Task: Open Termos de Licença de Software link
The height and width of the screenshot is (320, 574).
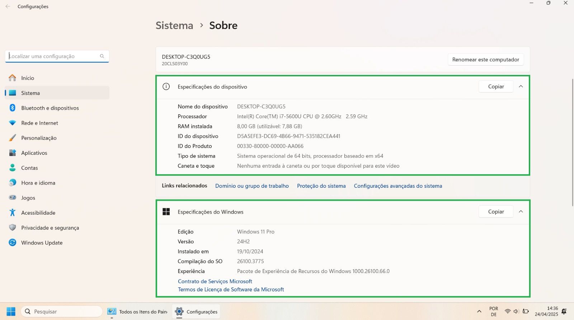Action: [x=231, y=290]
